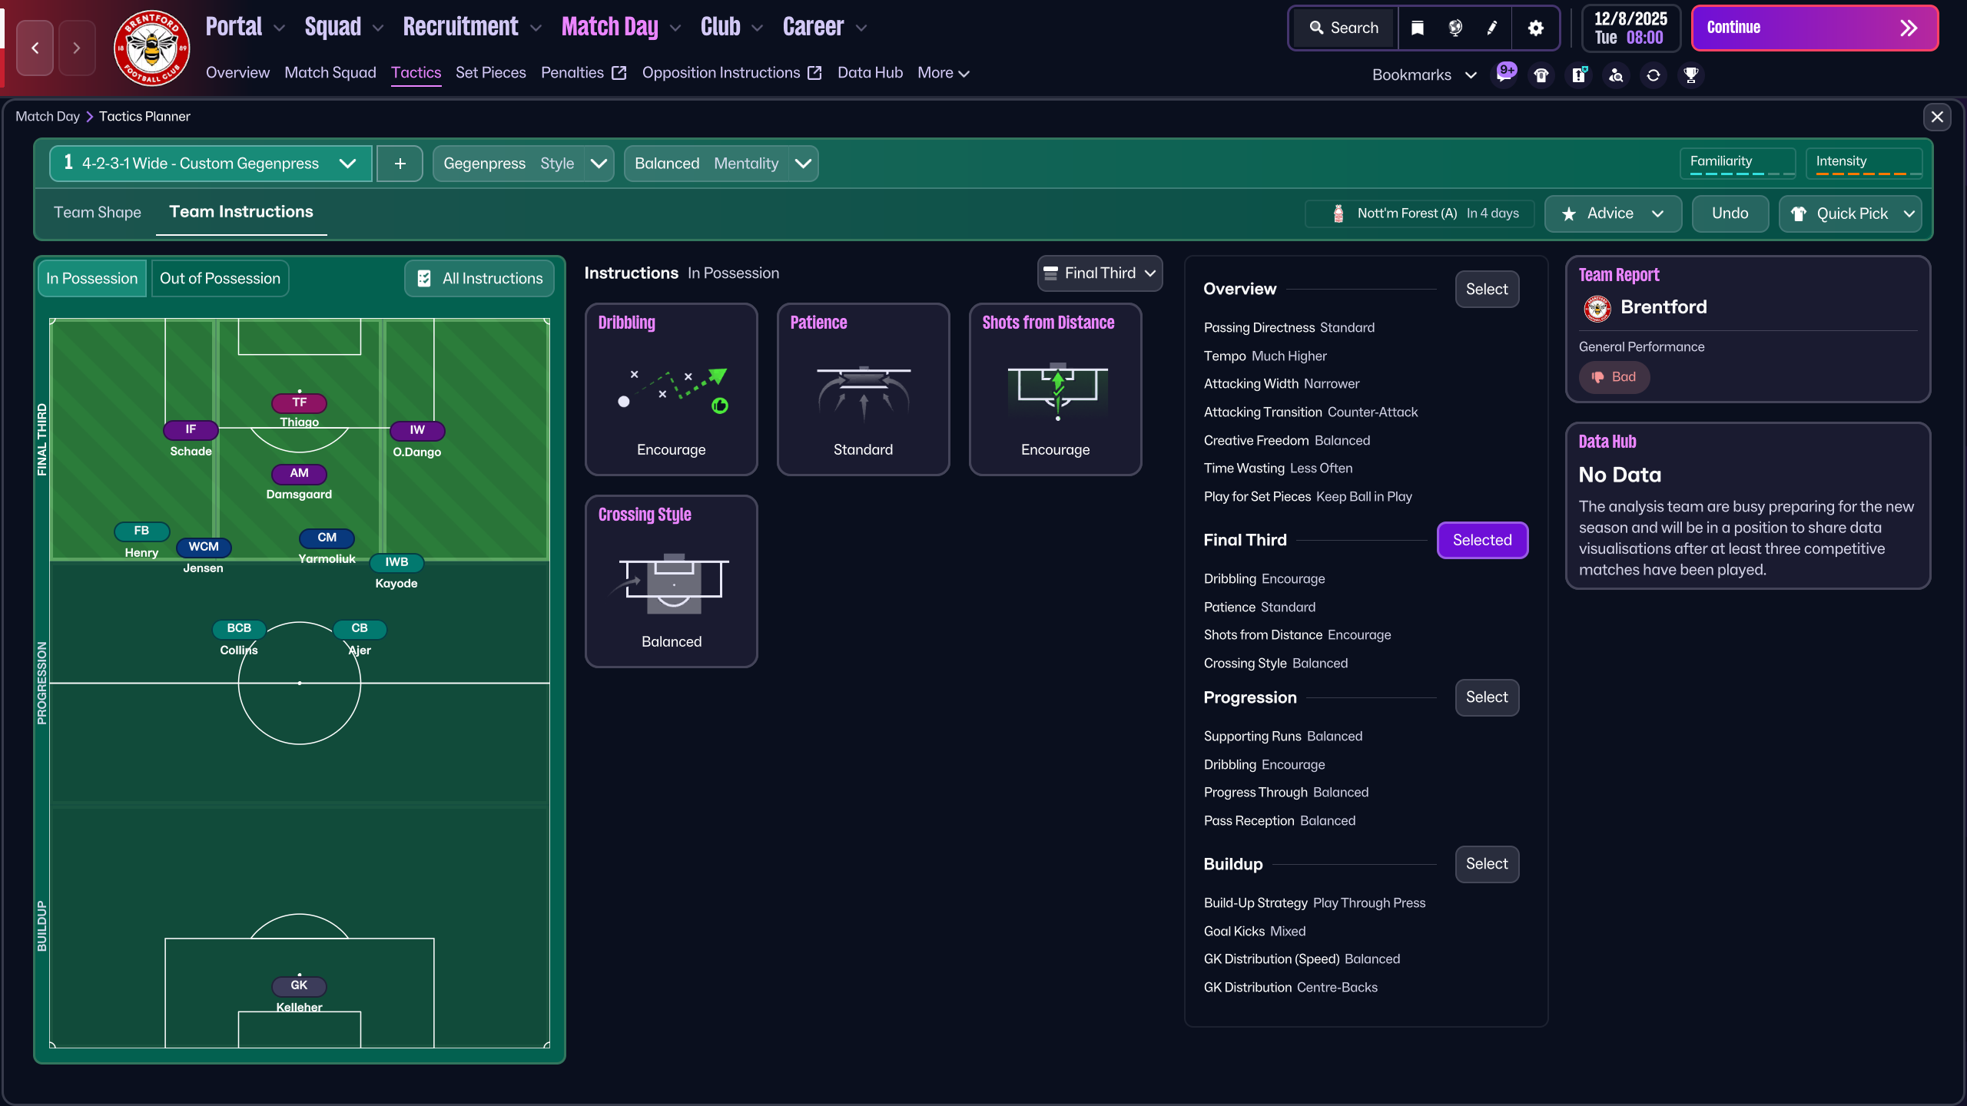Select the CM Yarmoliuk position marker
The image size is (1967, 1106).
(x=327, y=538)
